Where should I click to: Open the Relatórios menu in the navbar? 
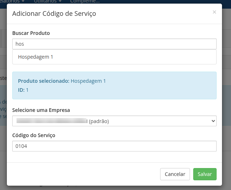click(10, 1)
